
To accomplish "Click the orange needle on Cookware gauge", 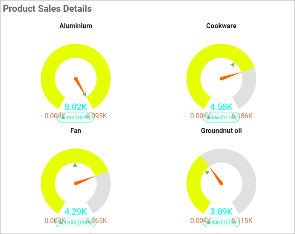I will pos(230,75).
